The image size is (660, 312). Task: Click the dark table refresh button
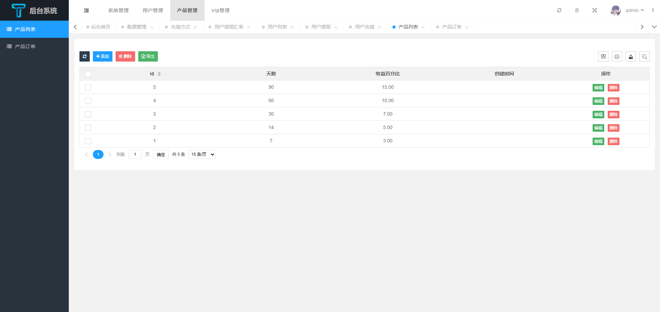(85, 56)
